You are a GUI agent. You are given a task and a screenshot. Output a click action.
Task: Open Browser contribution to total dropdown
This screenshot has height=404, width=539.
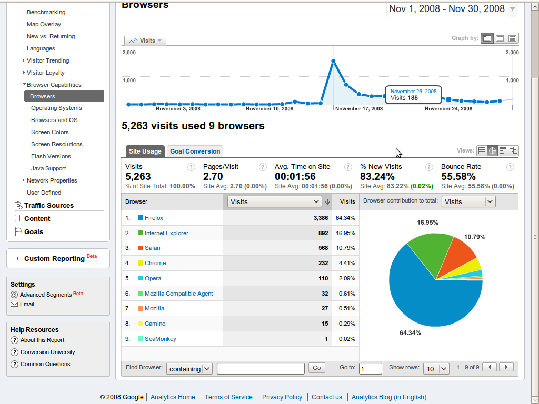click(x=468, y=201)
